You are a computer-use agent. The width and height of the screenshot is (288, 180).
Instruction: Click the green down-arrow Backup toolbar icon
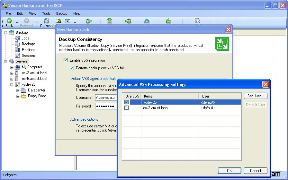pyautogui.click(x=110, y=21)
